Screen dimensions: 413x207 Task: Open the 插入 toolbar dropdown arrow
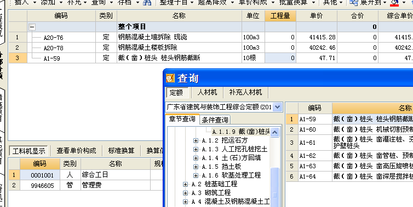click(x=35, y=2)
